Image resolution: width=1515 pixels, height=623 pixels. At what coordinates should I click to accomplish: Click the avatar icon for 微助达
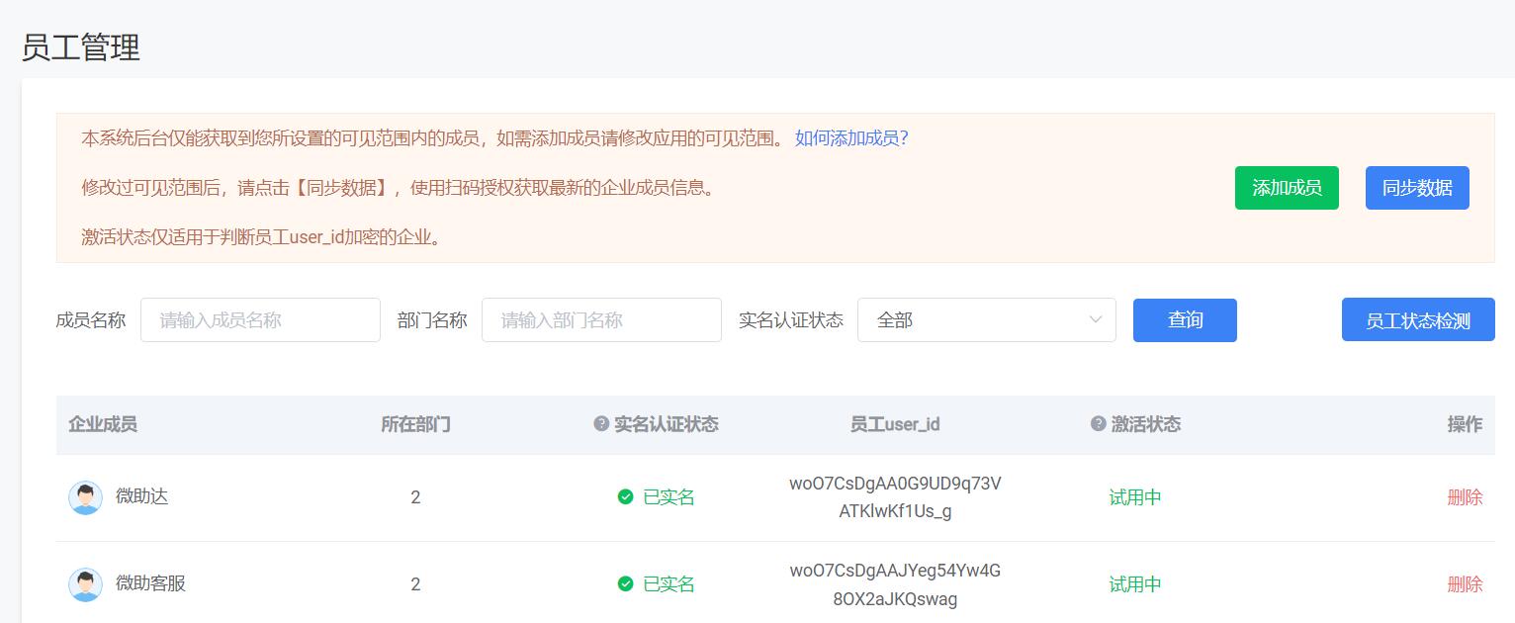pos(85,497)
